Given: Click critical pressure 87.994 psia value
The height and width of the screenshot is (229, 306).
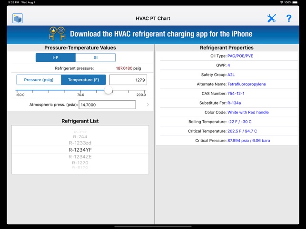Looking at the screenshot, I should point(248,141).
